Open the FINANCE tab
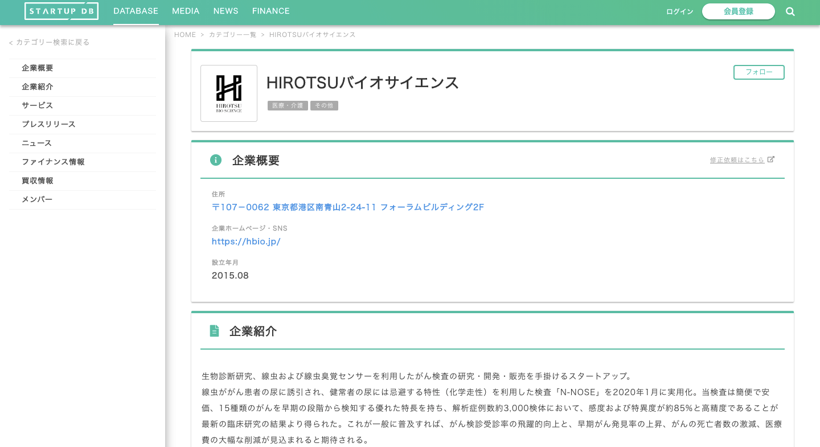 271,11
